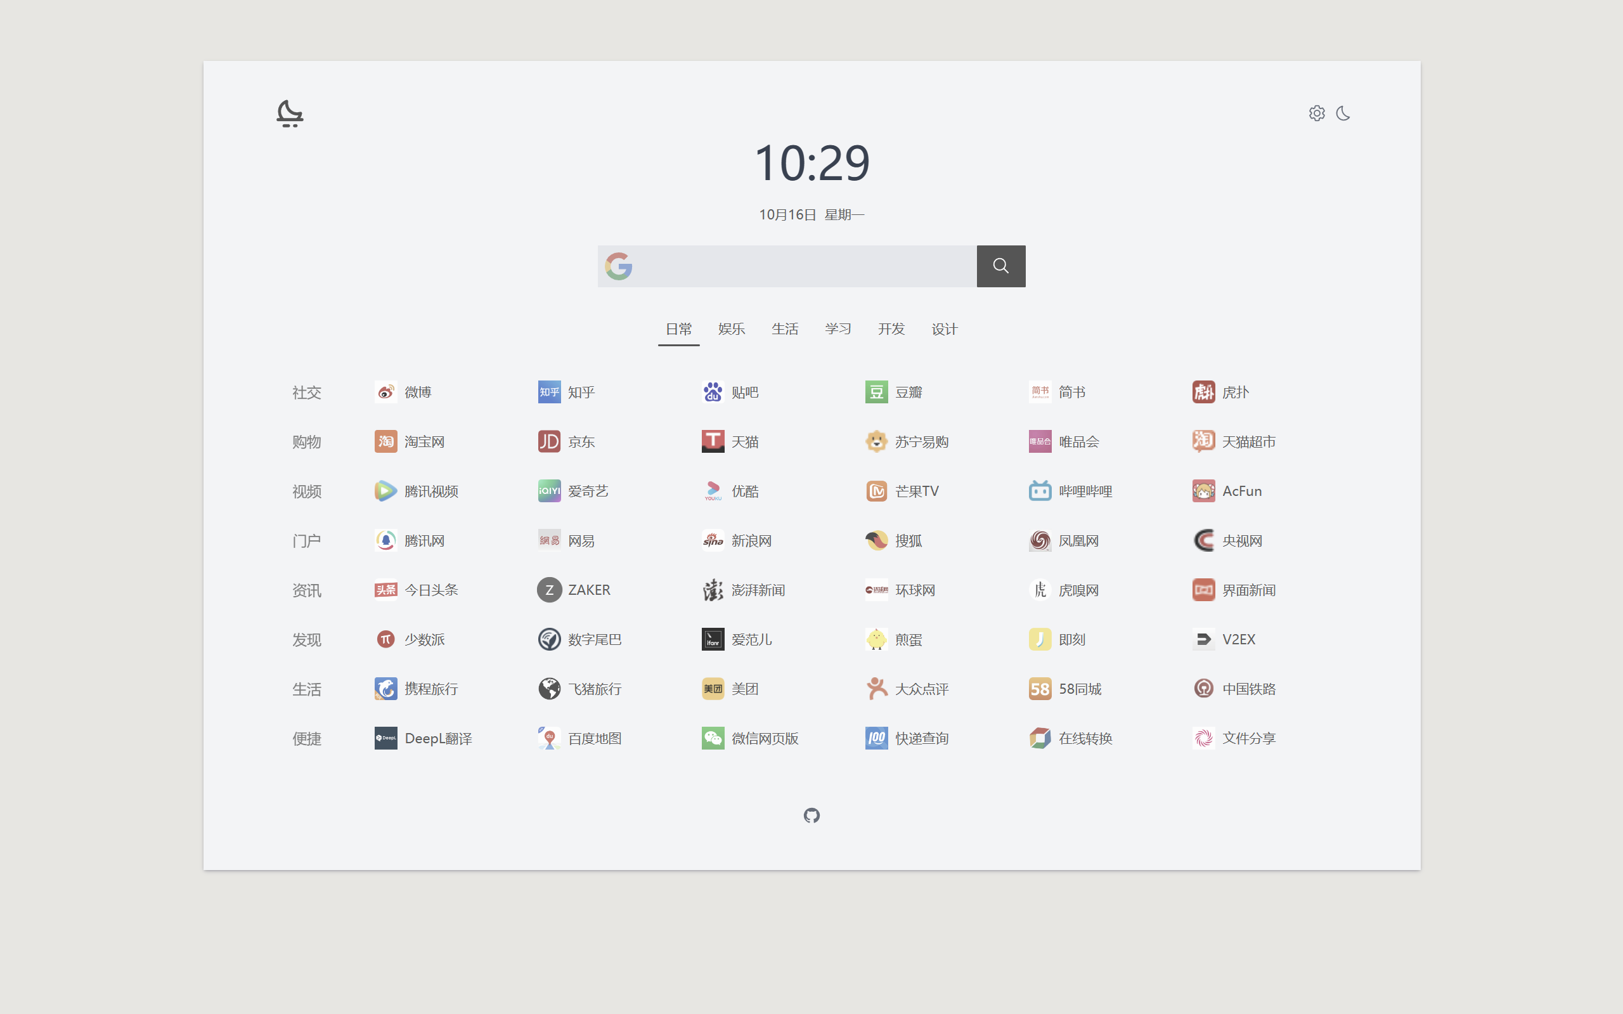This screenshot has width=1623, height=1014.
Task: Click the 58同城 icon
Action: pyautogui.click(x=1040, y=689)
